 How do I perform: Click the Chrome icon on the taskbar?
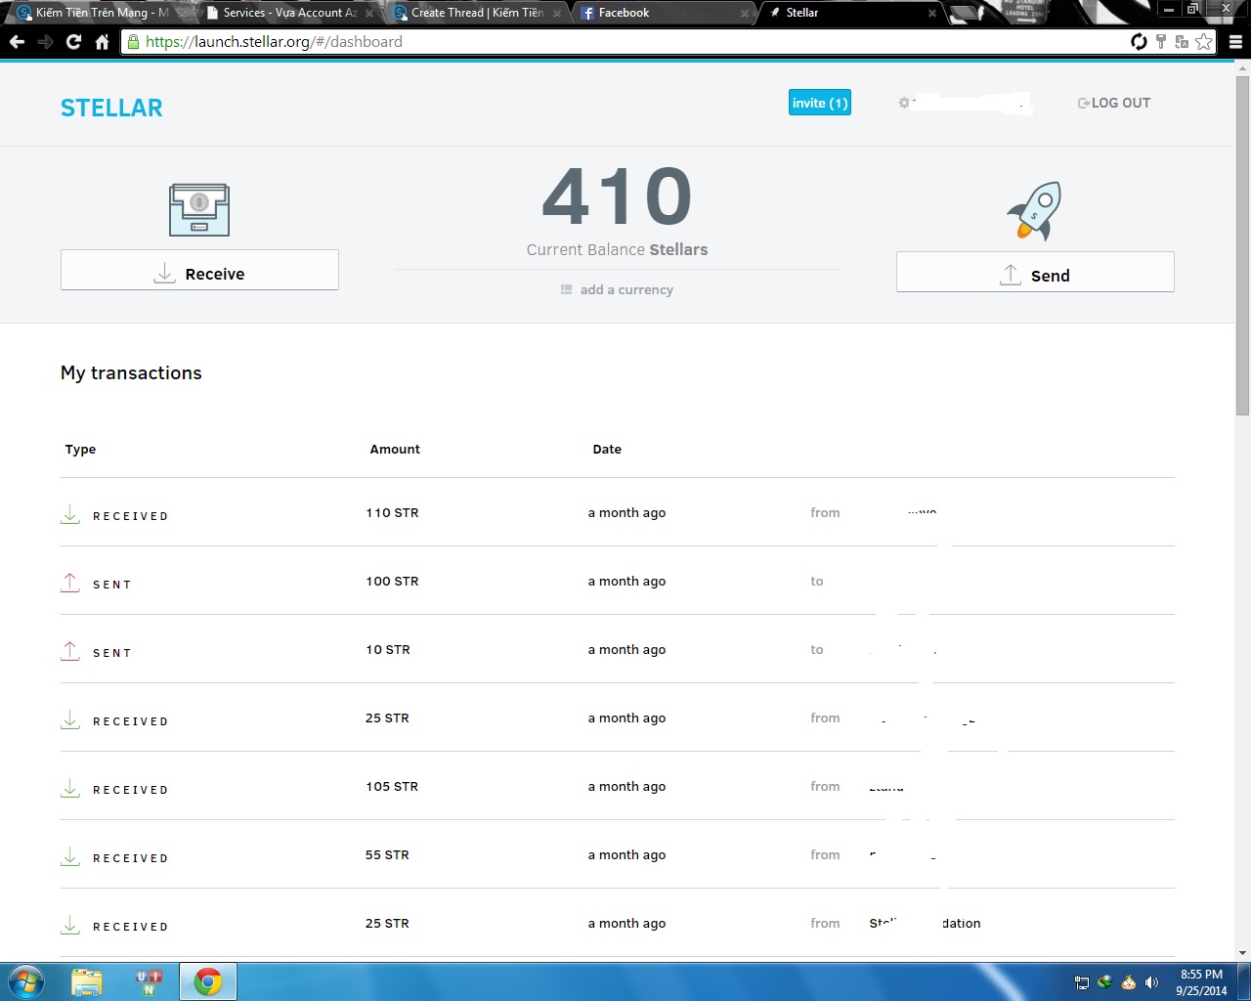tap(208, 981)
